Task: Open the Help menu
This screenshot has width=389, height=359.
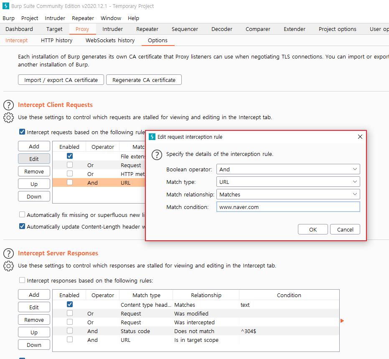Action: point(133,18)
